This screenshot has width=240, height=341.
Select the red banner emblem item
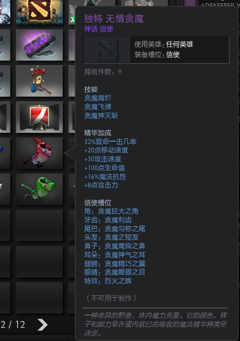tap(40, 117)
